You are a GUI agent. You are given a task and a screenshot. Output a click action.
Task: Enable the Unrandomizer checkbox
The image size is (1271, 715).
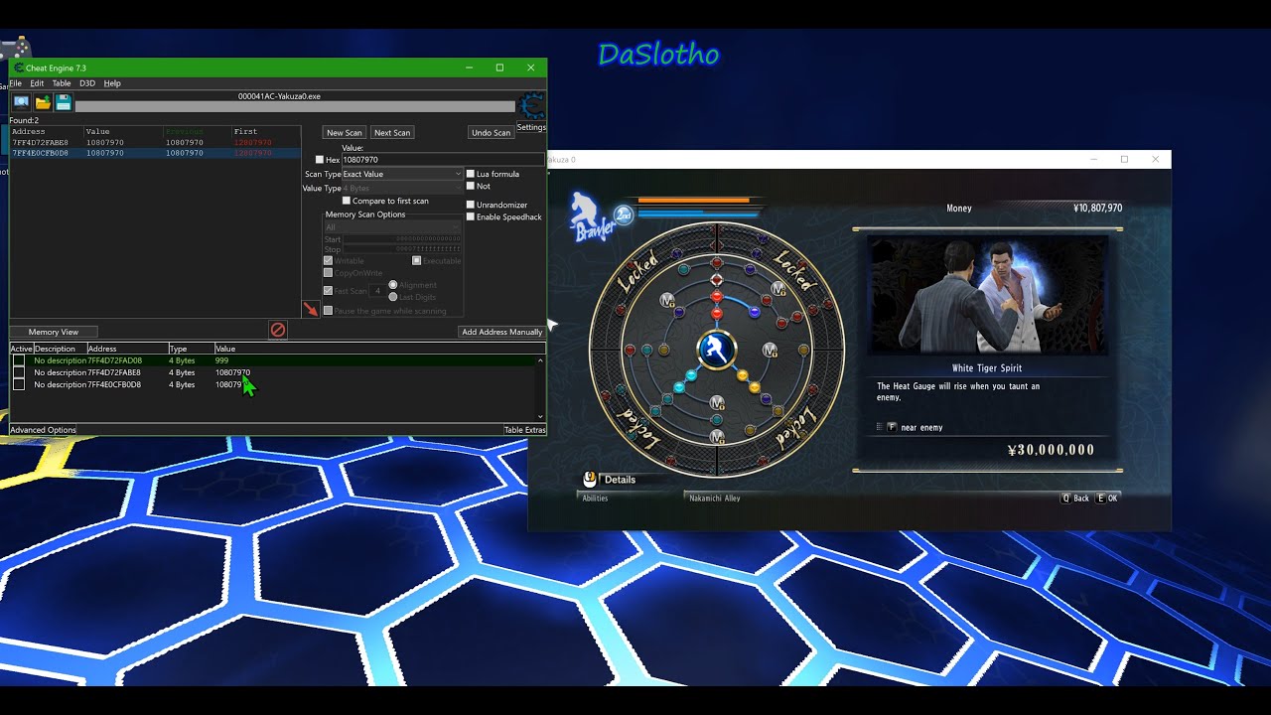(x=471, y=205)
